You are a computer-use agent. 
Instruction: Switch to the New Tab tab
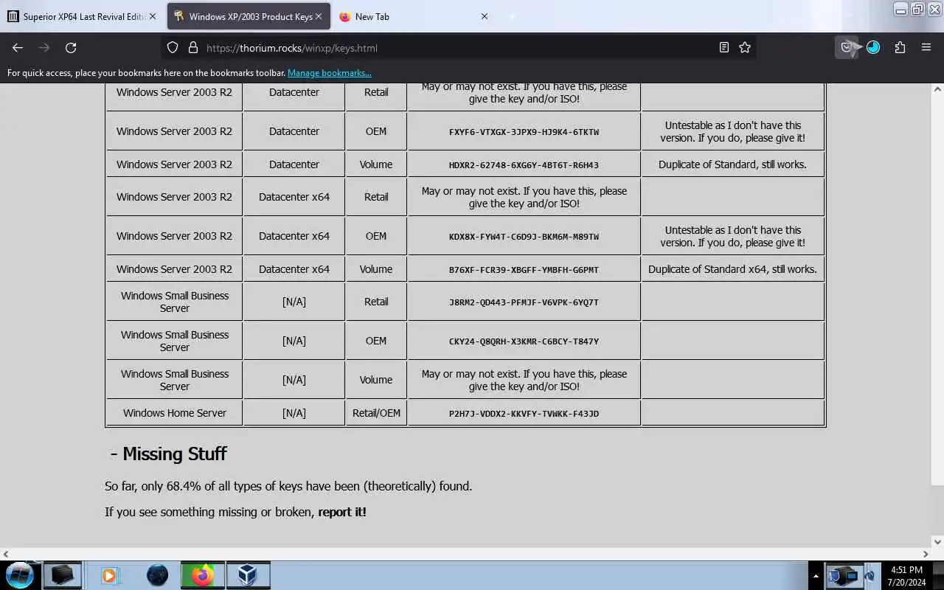click(413, 16)
